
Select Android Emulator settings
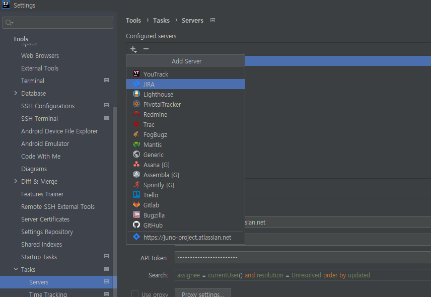pyautogui.click(x=45, y=143)
